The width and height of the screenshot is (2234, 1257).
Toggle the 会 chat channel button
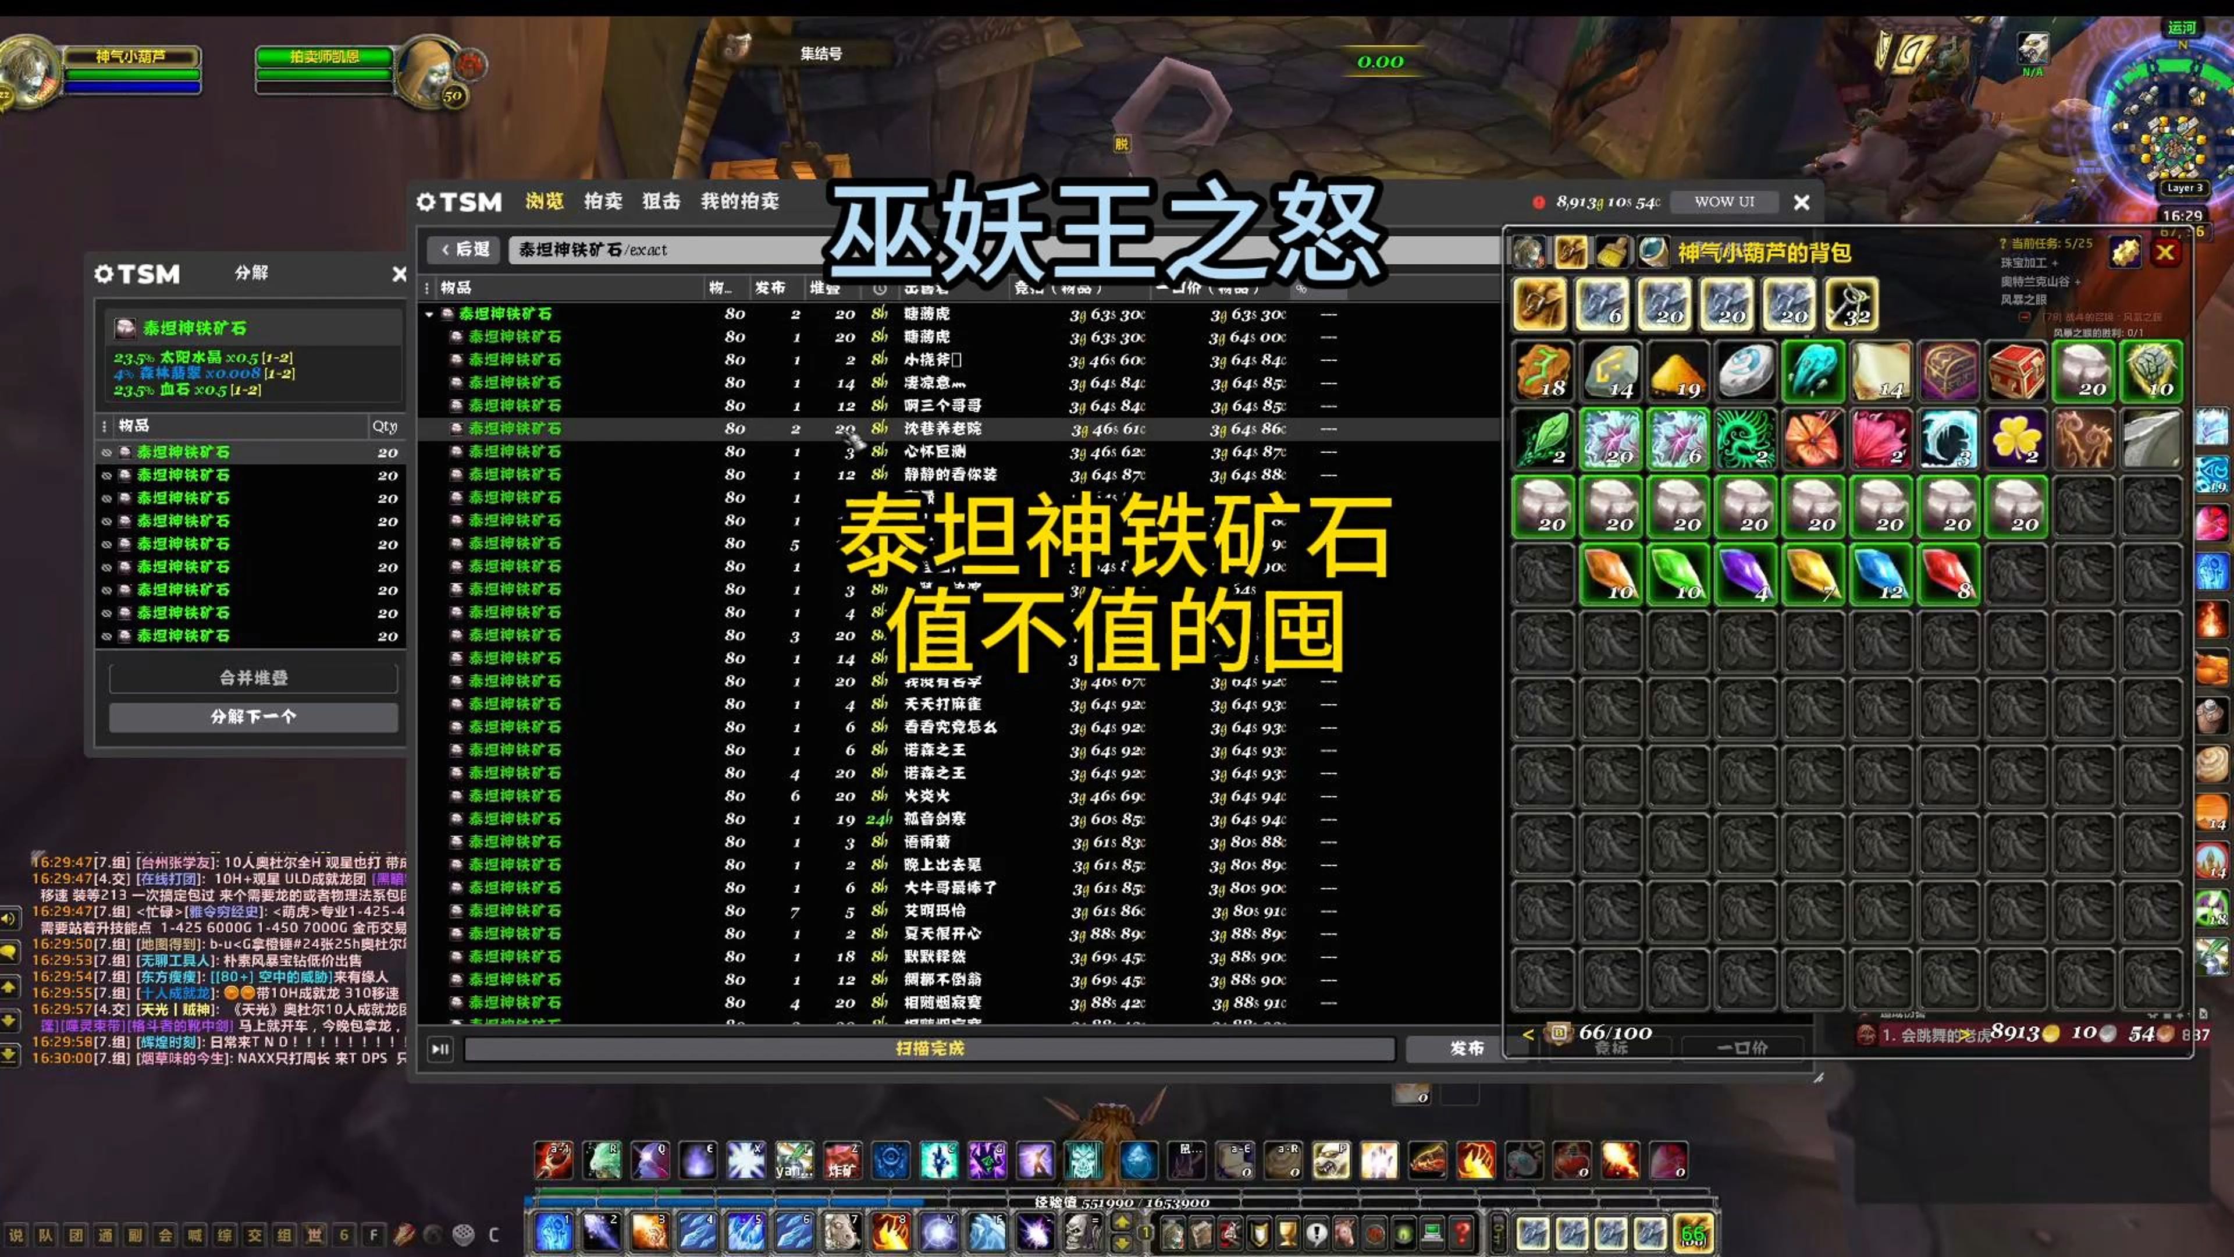(x=166, y=1234)
